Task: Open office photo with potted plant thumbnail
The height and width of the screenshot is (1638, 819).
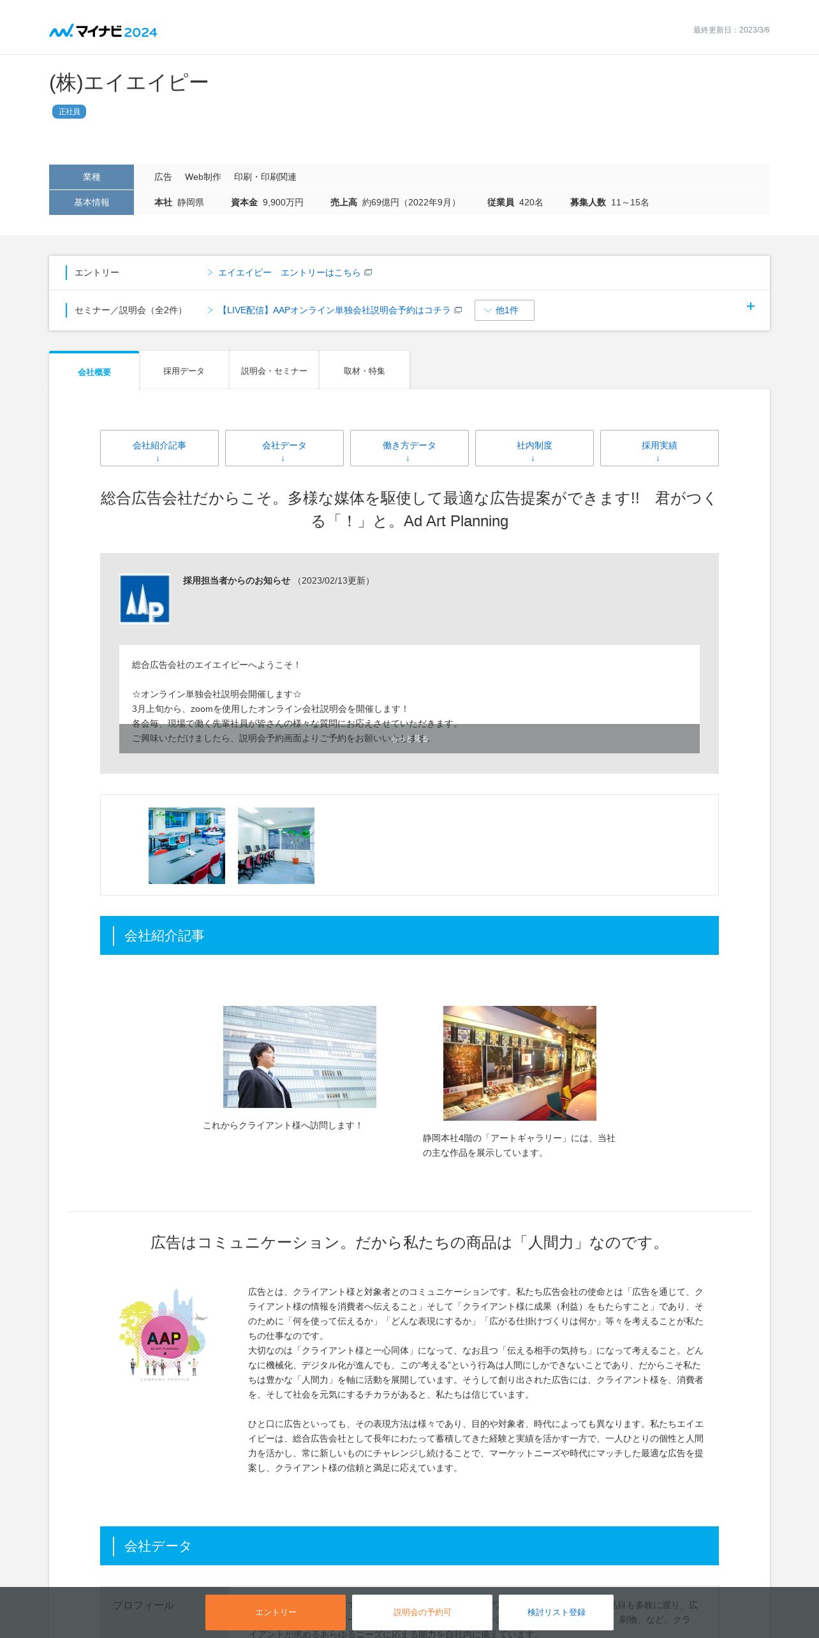Action: [276, 846]
